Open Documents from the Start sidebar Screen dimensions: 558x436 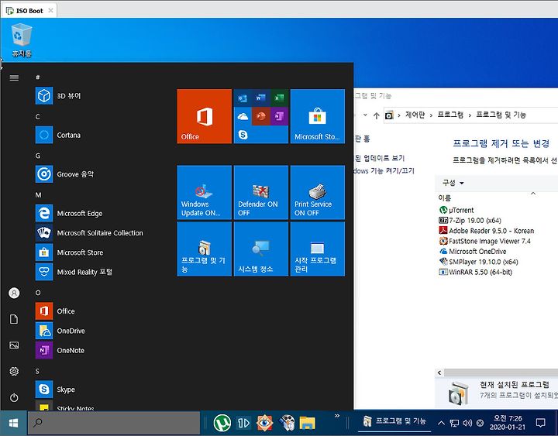[14, 319]
